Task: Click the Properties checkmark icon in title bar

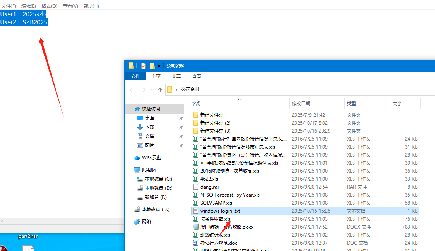Action: tap(143, 66)
